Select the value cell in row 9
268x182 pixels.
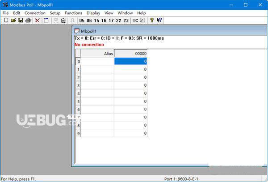point(130,133)
